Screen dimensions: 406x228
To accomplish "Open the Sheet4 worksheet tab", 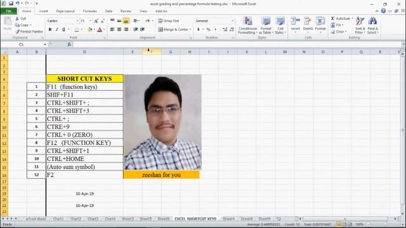I will click(228, 218).
